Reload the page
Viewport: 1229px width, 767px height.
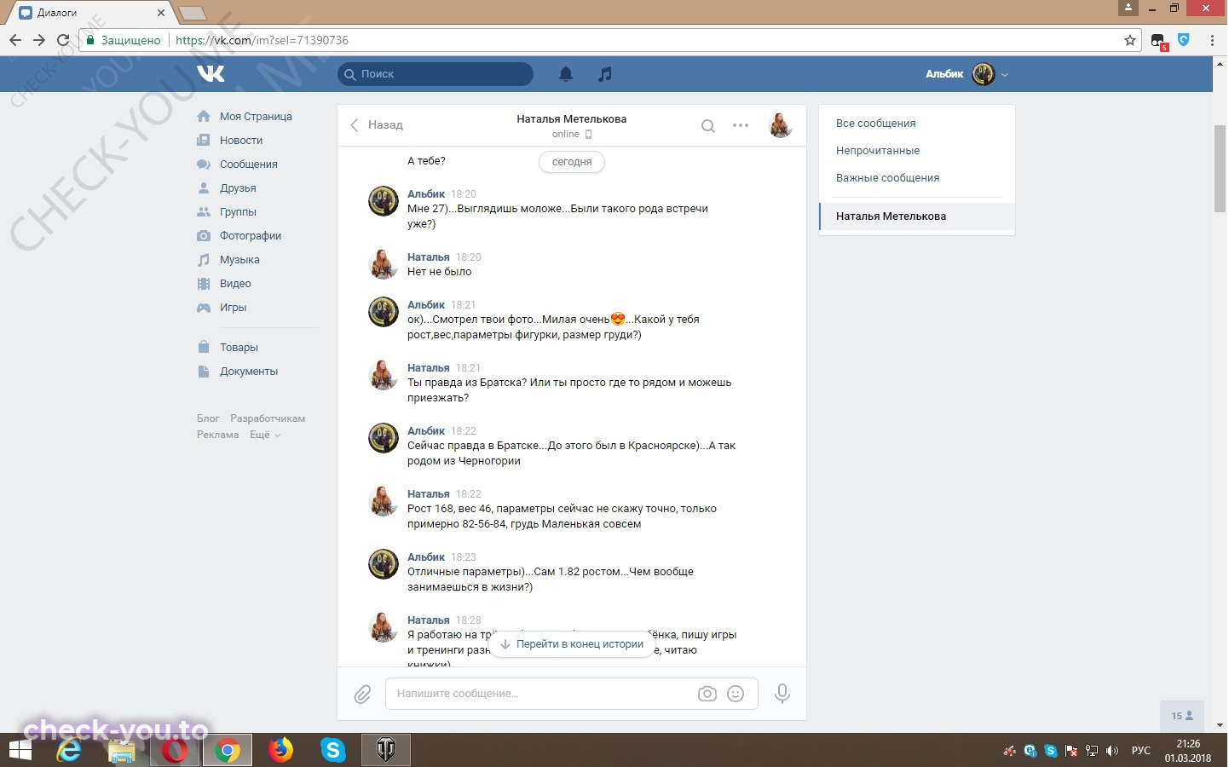click(x=63, y=40)
